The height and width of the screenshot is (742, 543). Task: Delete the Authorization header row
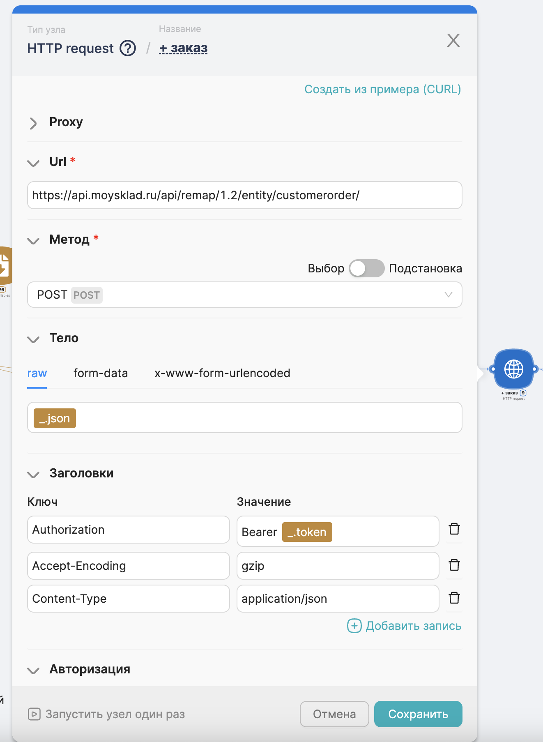pos(454,529)
